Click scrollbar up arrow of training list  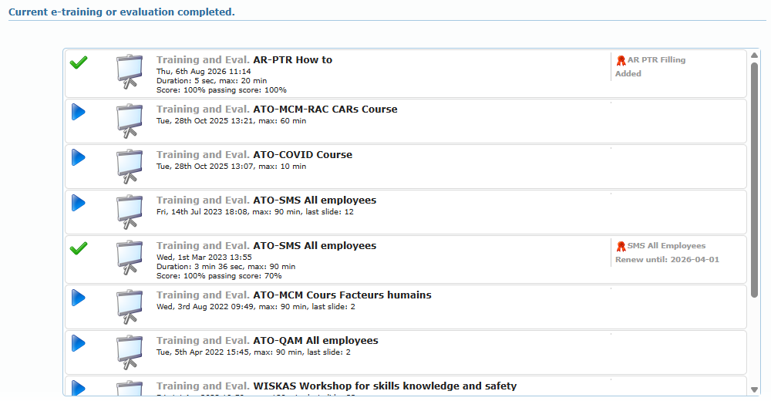pos(754,55)
